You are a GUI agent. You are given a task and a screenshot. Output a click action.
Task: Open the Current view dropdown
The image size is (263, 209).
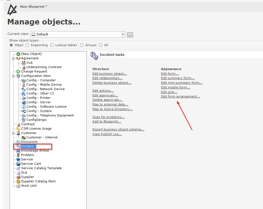pyautogui.click(x=123, y=34)
